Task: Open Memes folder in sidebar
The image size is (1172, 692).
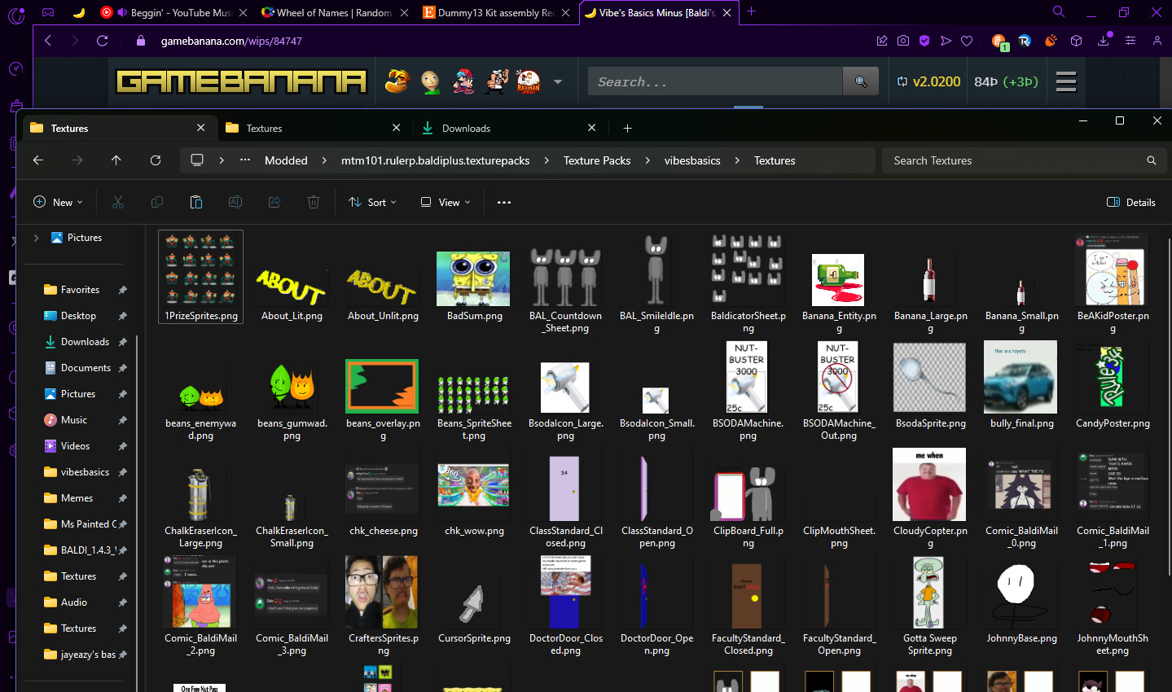Action: point(78,498)
